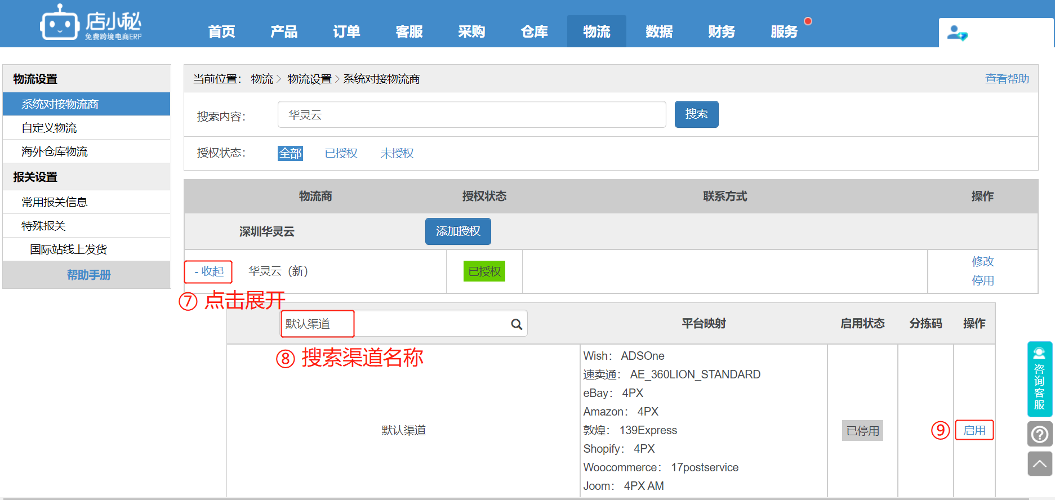1055x500 pixels.
Task: Click the Wish: ADSOne mapping
Action: coord(624,356)
